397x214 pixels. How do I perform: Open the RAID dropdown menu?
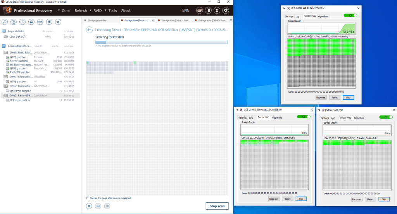tap(97, 10)
